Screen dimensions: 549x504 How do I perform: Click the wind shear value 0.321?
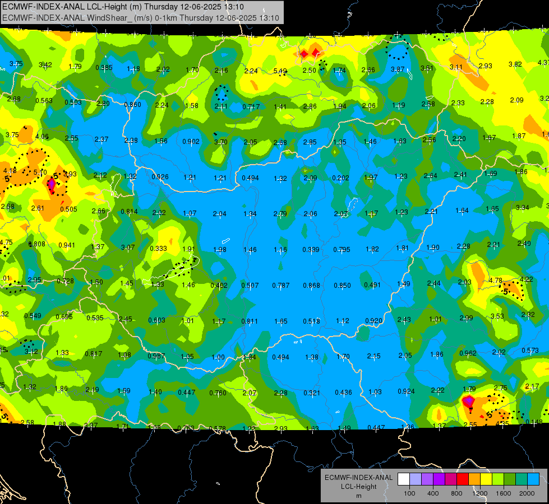[311, 393]
